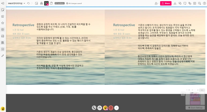The image size is (207, 112).
Task: Open the import files tool in sidebar
Action: coord(3,49)
